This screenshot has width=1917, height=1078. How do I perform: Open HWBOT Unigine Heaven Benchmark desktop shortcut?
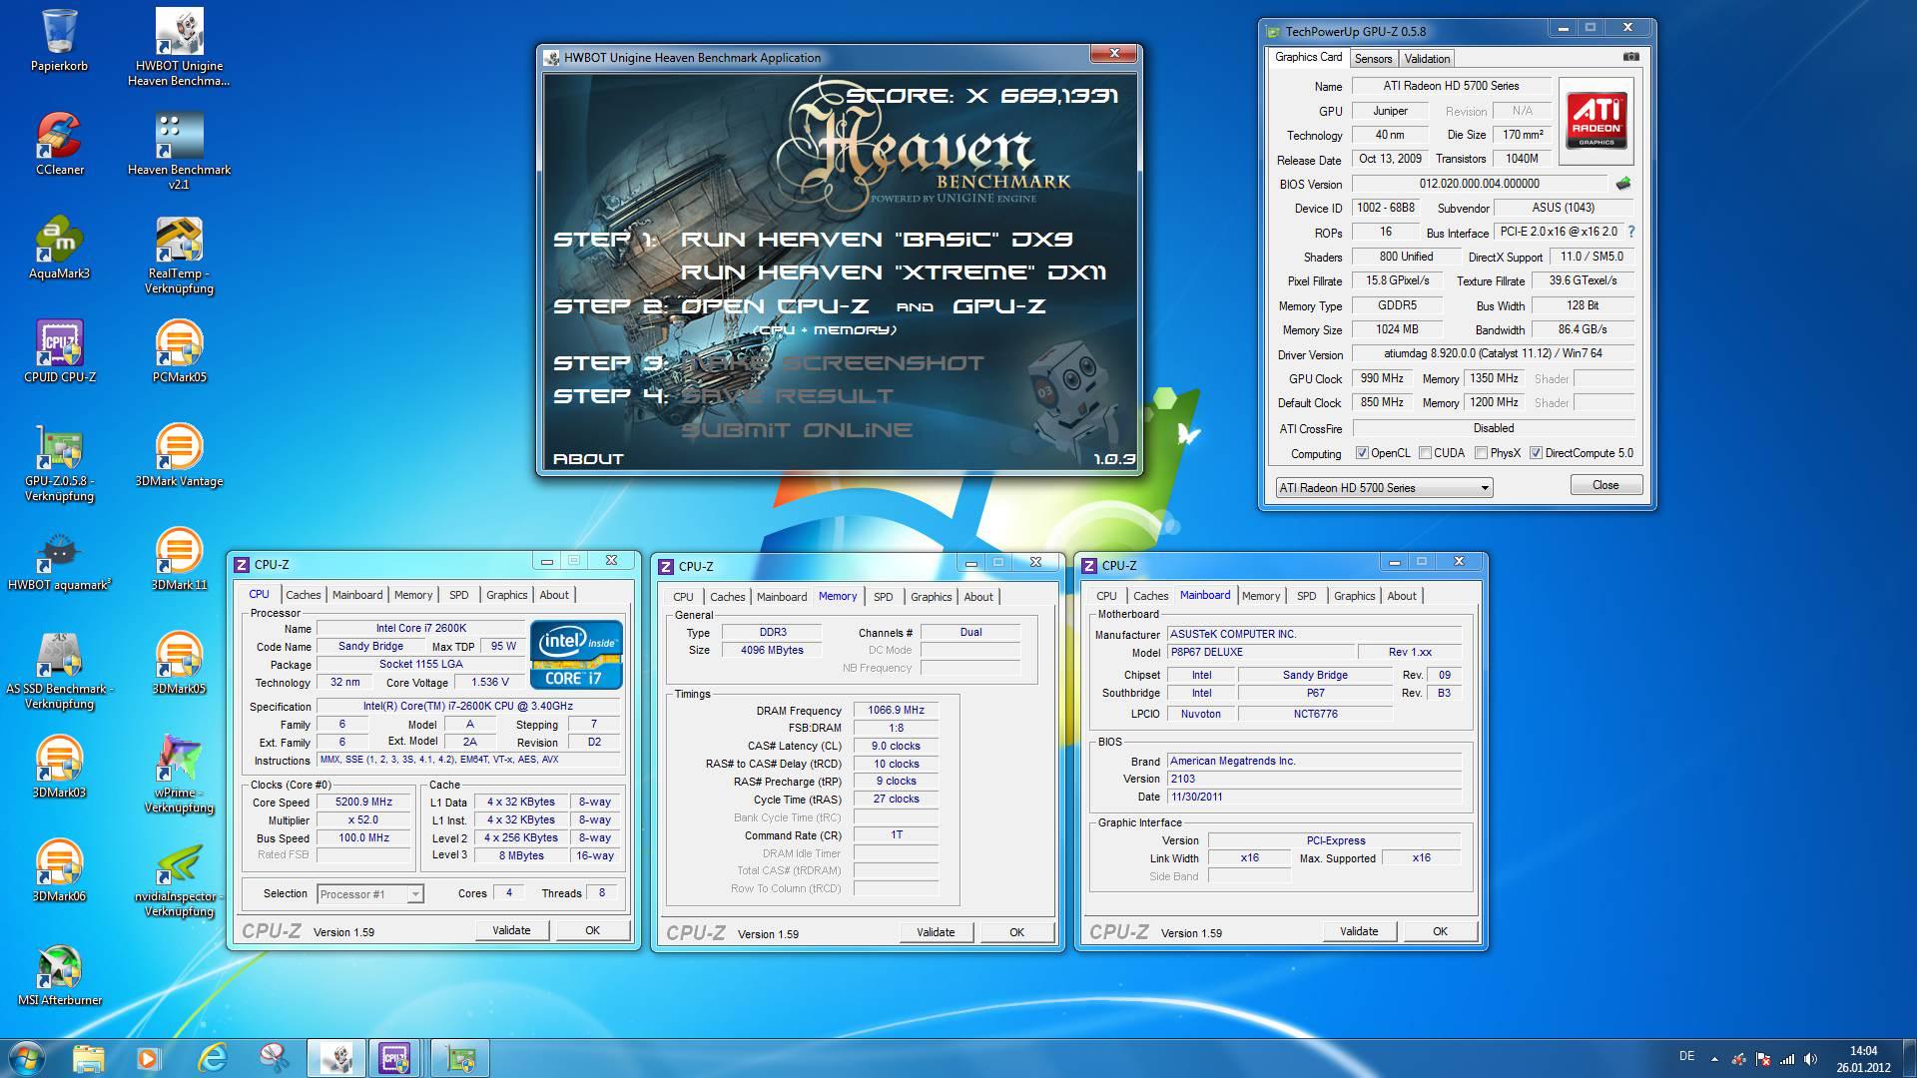click(x=180, y=47)
